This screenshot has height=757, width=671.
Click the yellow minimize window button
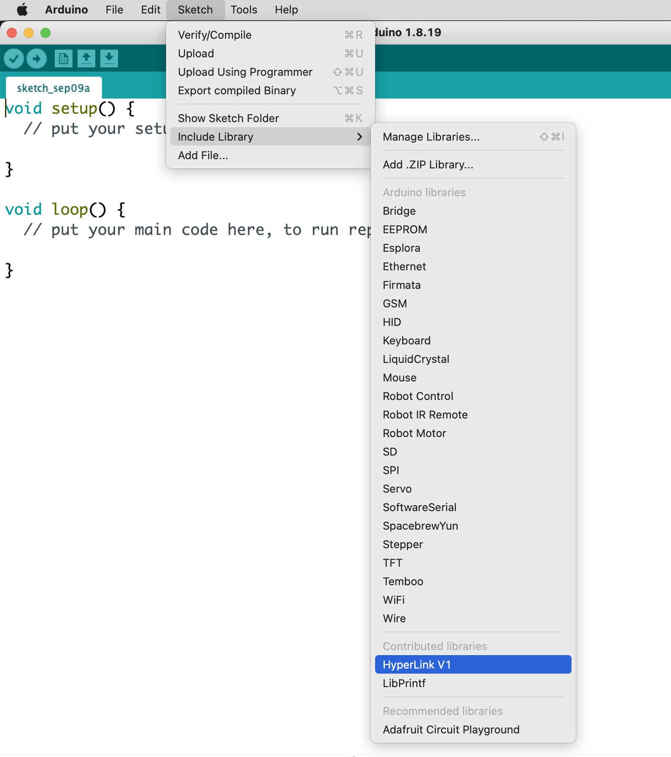point(29,33)
